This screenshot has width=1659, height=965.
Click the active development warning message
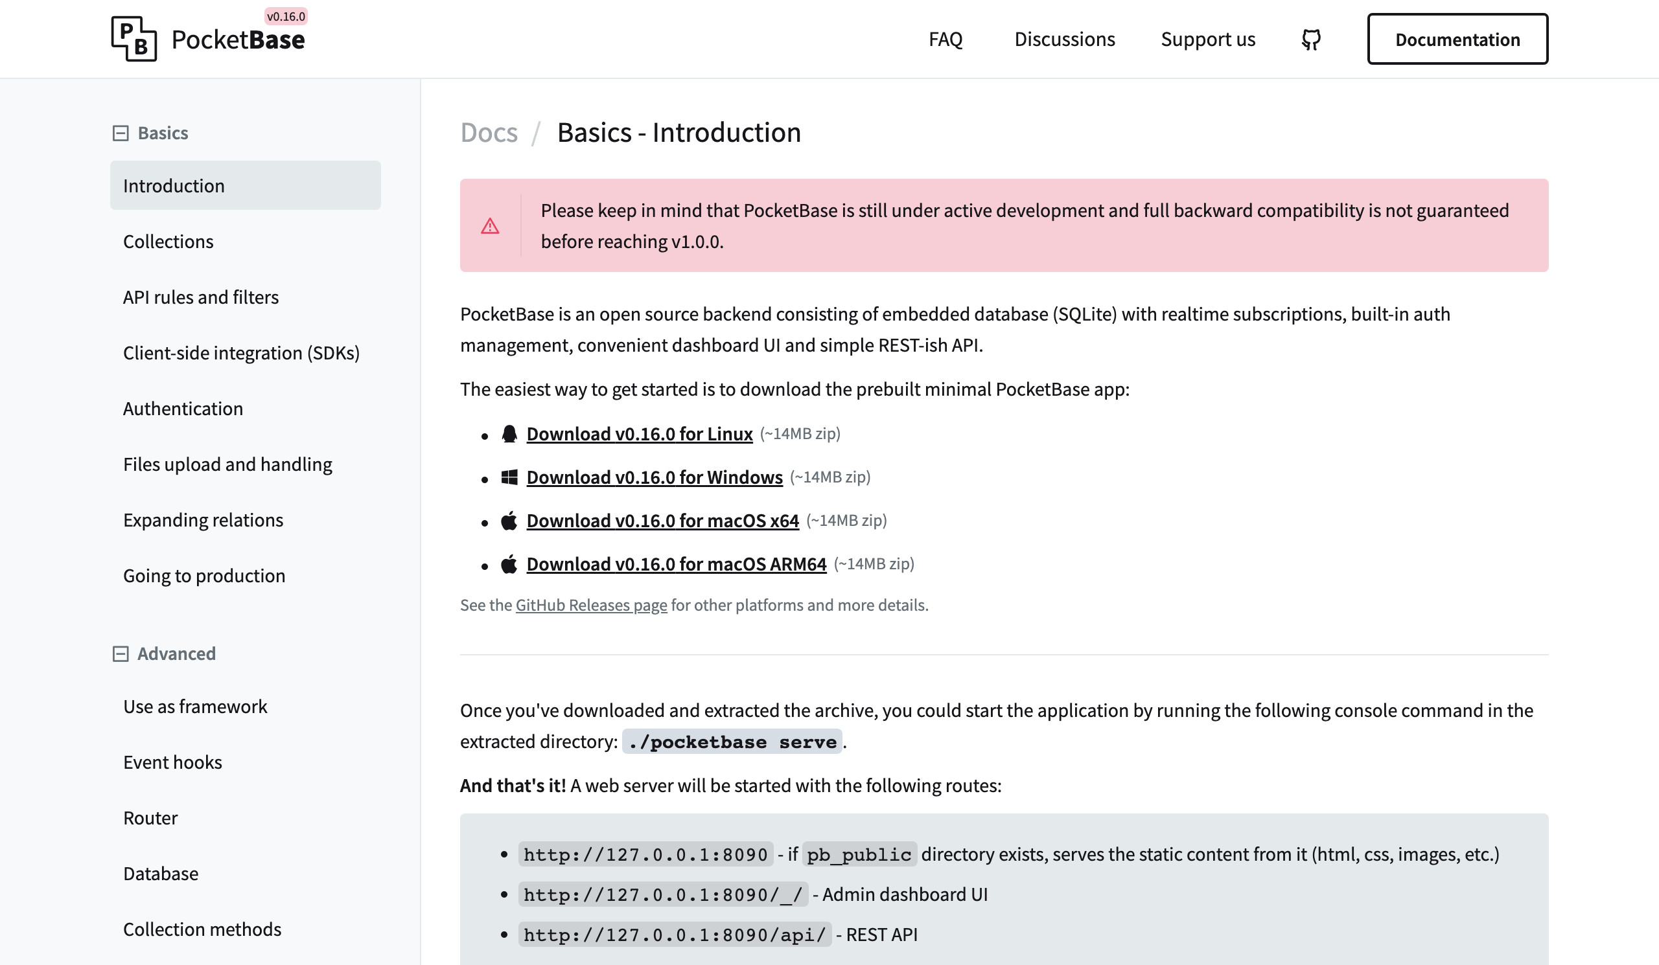point(1025,226)
